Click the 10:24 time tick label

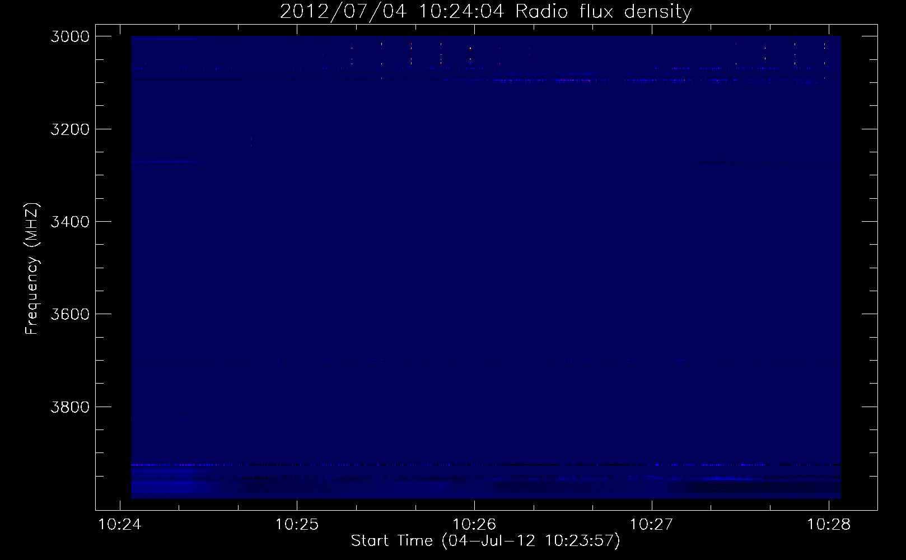click(120, 525)
